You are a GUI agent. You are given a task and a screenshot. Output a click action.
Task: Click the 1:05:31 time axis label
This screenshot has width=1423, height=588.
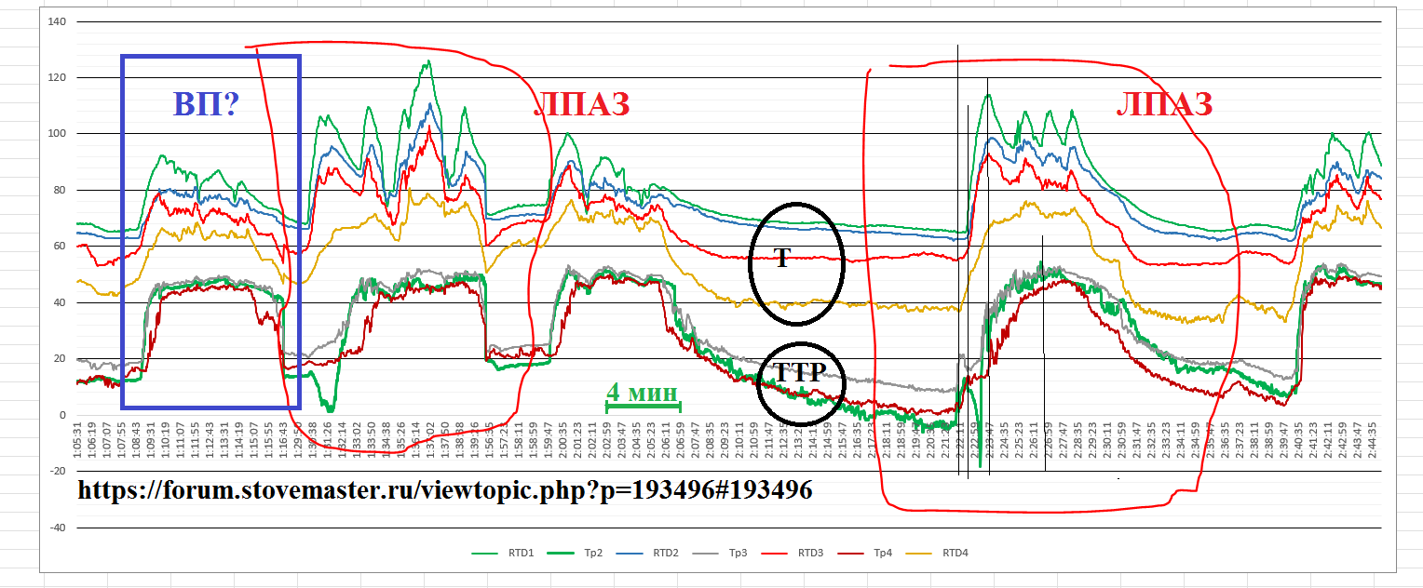tap(79, 435)
